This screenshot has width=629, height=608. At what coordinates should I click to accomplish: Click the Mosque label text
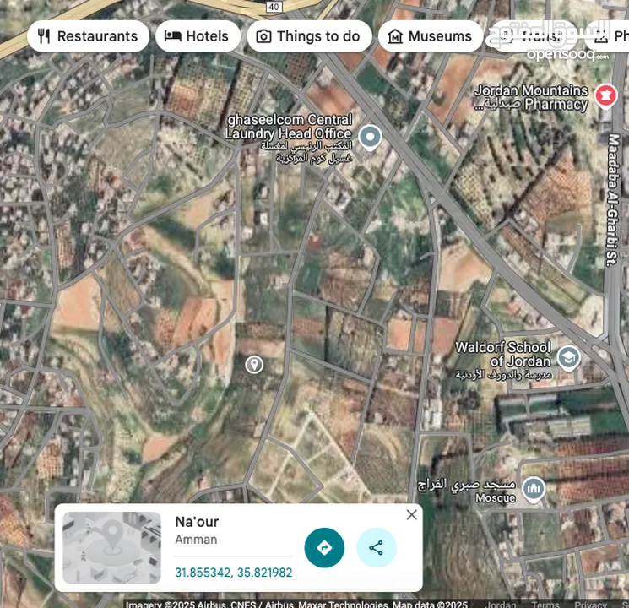point(495,498)
